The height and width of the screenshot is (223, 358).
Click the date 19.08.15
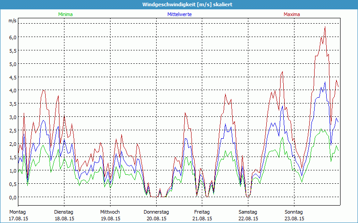tap(111, 219)
